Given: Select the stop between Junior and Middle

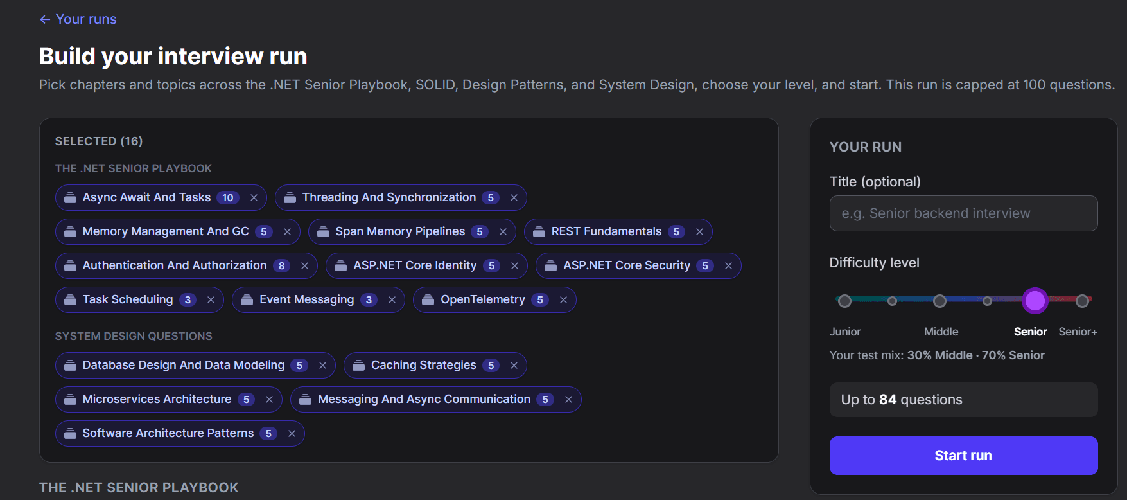Looking at the screenshot, I should (892, 301).
